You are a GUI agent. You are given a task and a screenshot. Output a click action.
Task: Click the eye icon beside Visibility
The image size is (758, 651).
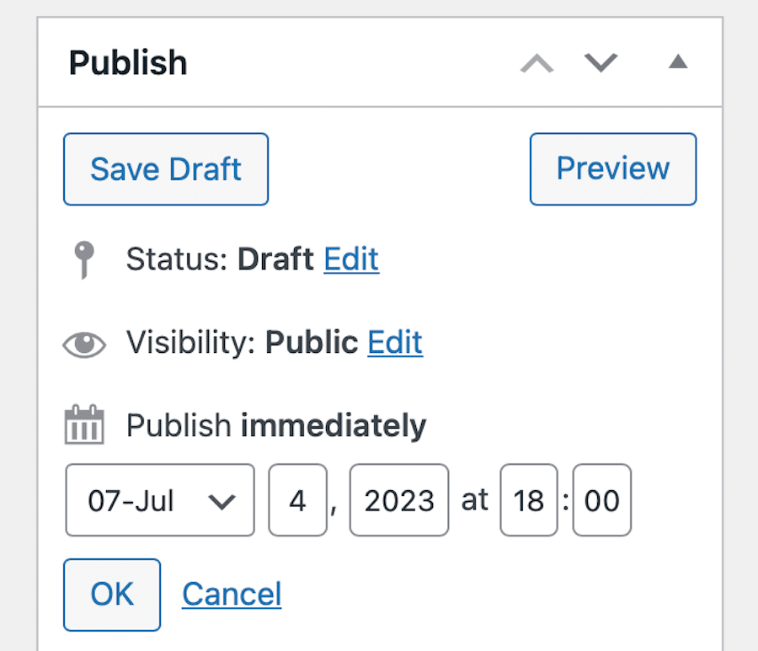[83, 344]
